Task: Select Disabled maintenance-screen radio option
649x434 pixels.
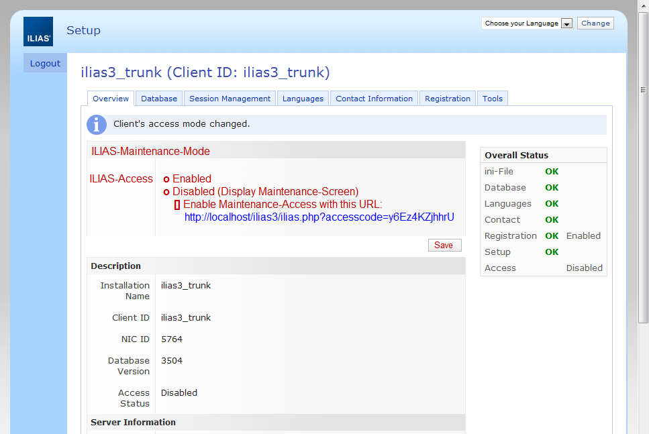Action: coord(166,192)
